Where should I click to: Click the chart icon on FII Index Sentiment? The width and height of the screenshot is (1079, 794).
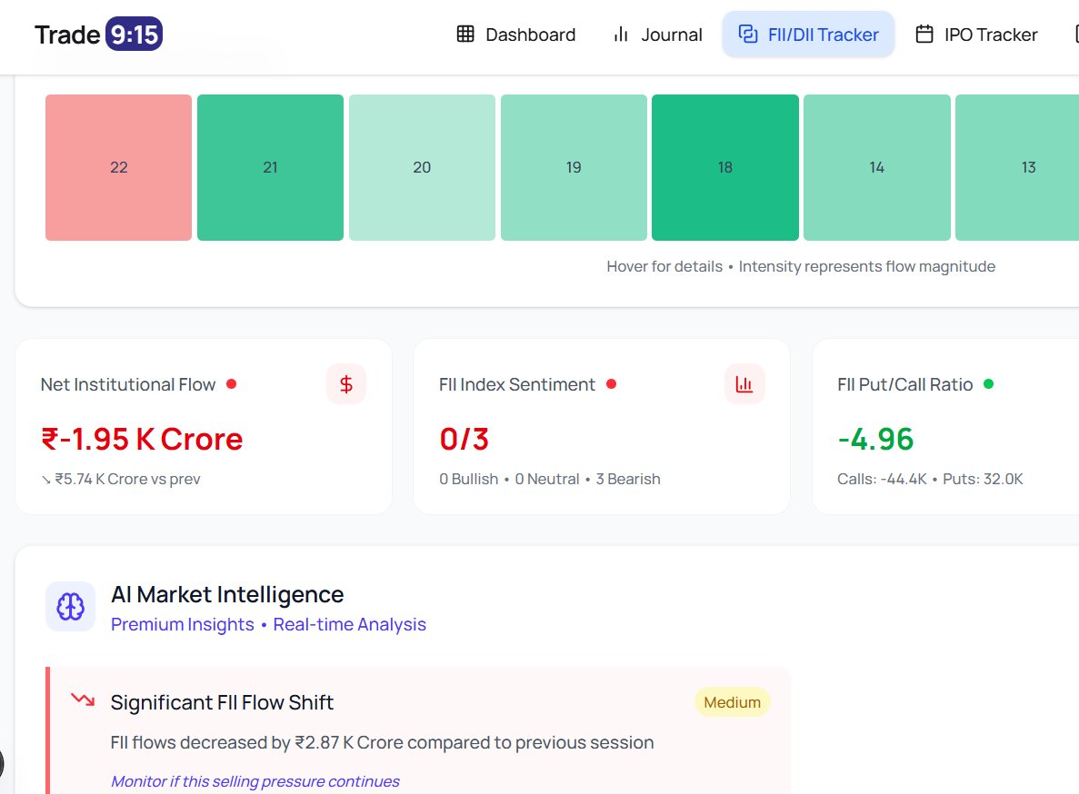(x=744, y=384)
